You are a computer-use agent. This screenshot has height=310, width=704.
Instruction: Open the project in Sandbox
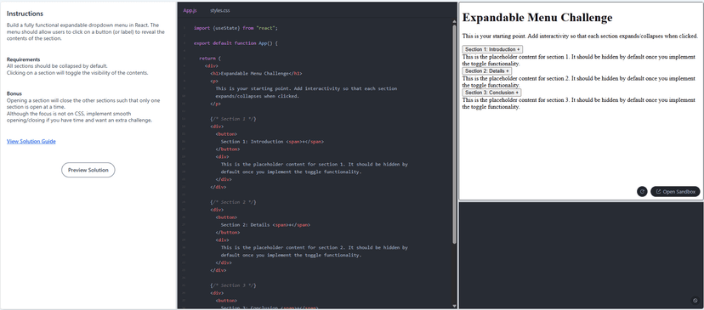[675, 192]
